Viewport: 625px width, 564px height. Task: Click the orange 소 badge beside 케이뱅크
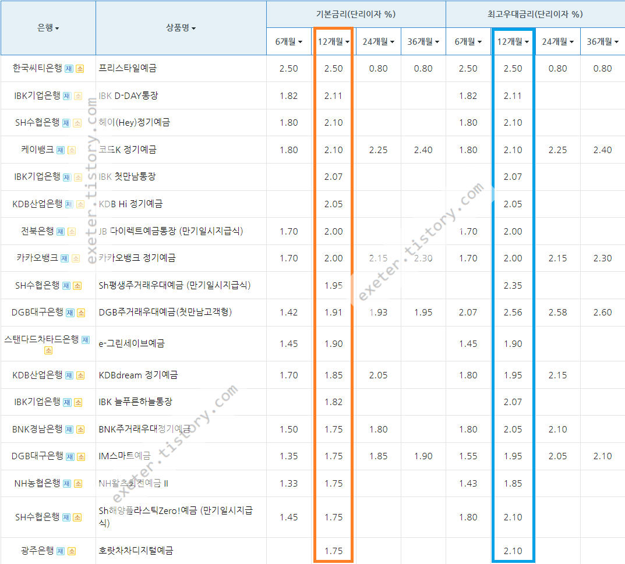[72, 150]
